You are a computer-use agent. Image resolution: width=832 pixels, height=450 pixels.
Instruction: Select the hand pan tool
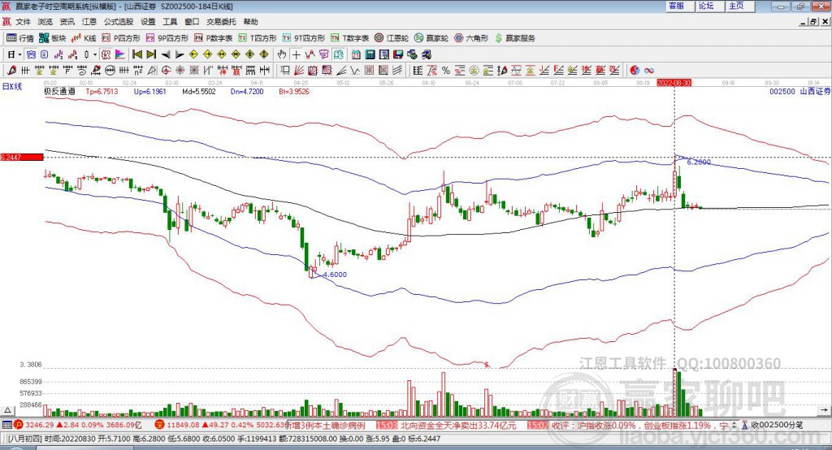(x=282, y=54)
